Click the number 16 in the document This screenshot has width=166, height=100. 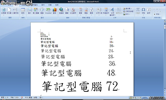(x=111, y=42)
